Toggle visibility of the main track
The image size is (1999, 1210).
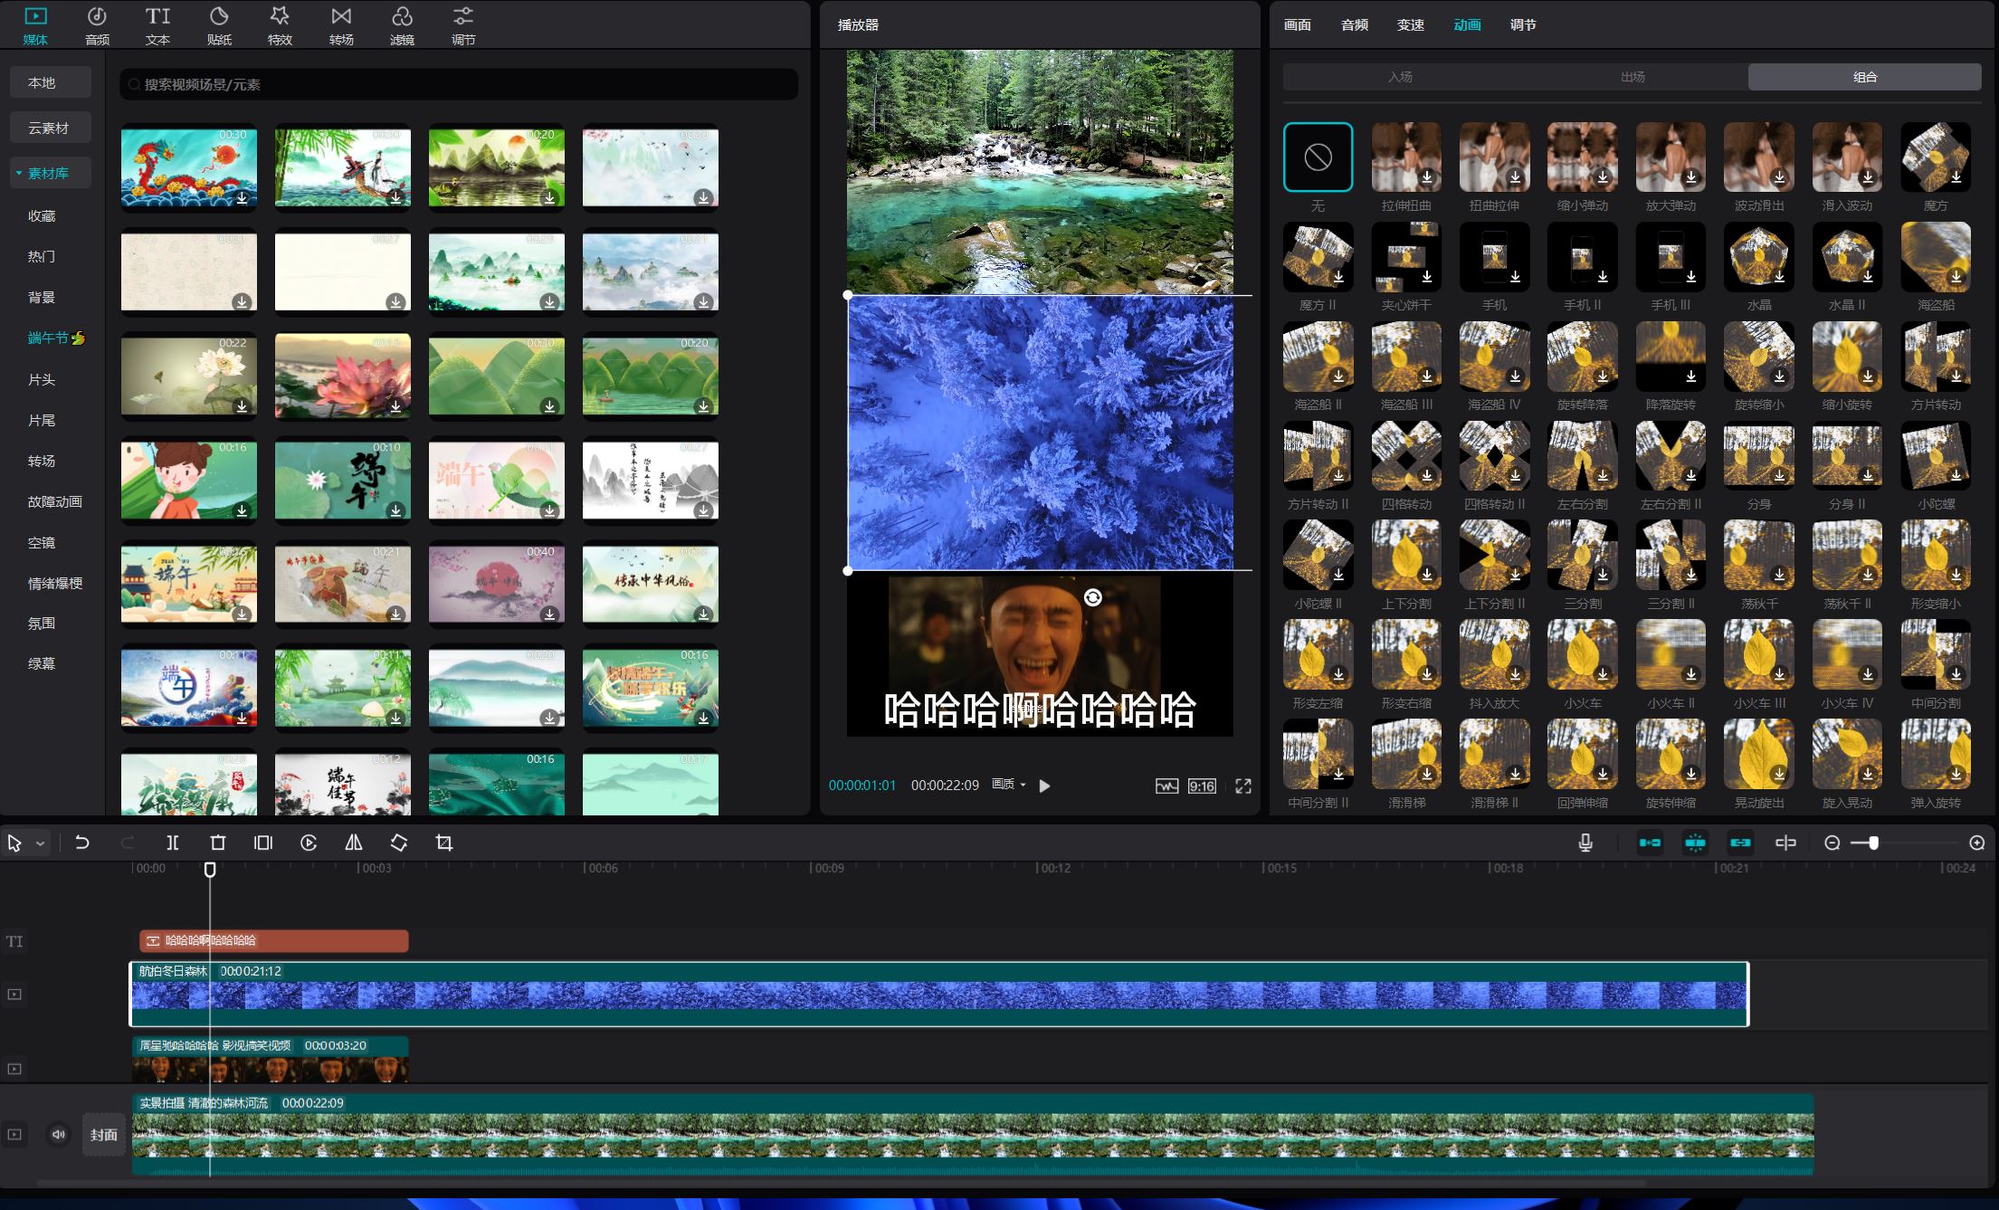pyautogui.click(x=14, y=1134)
